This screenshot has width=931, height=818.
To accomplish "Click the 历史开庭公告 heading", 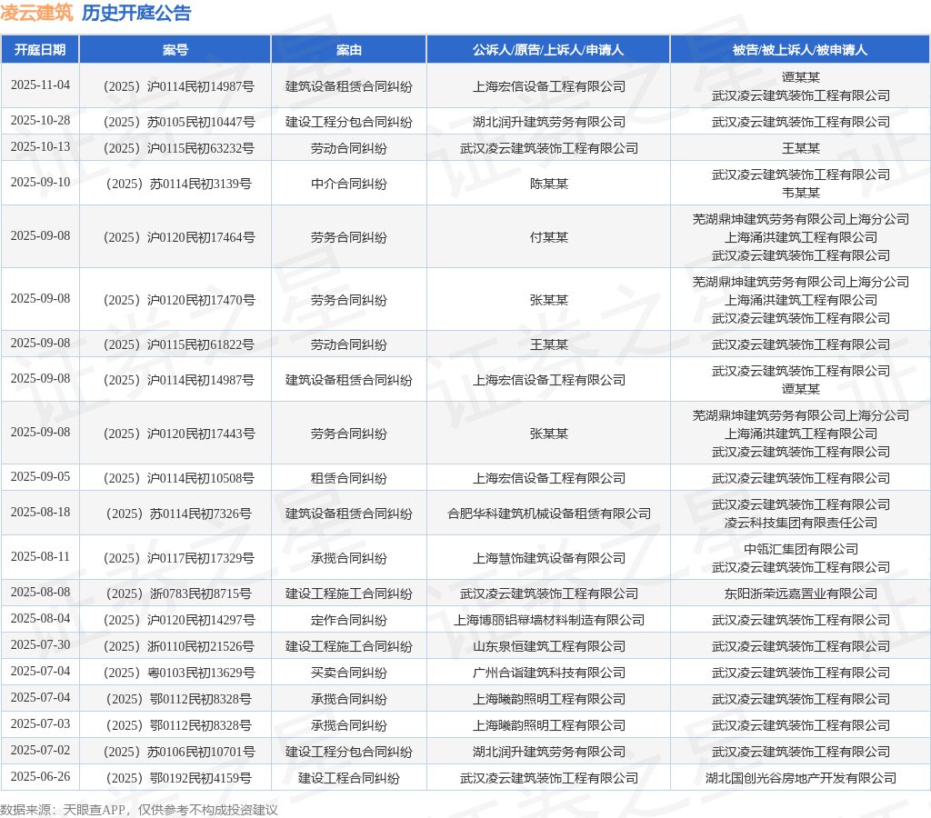I will point(136,13).
